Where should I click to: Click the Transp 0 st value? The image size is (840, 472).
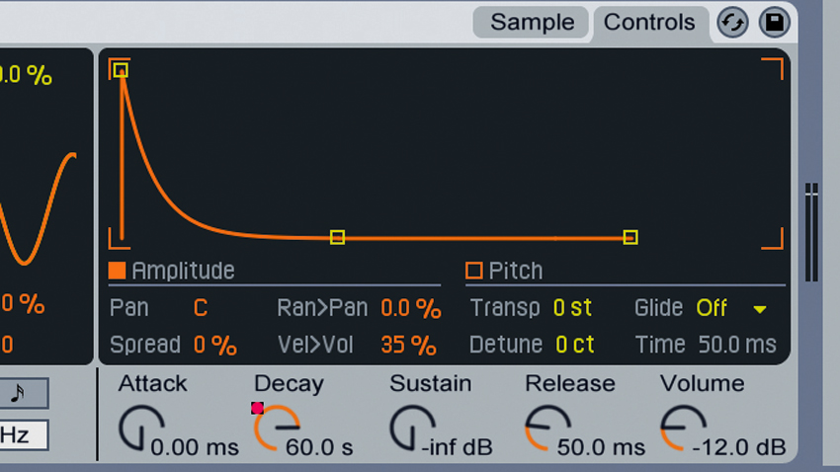[x=572, y=308]
